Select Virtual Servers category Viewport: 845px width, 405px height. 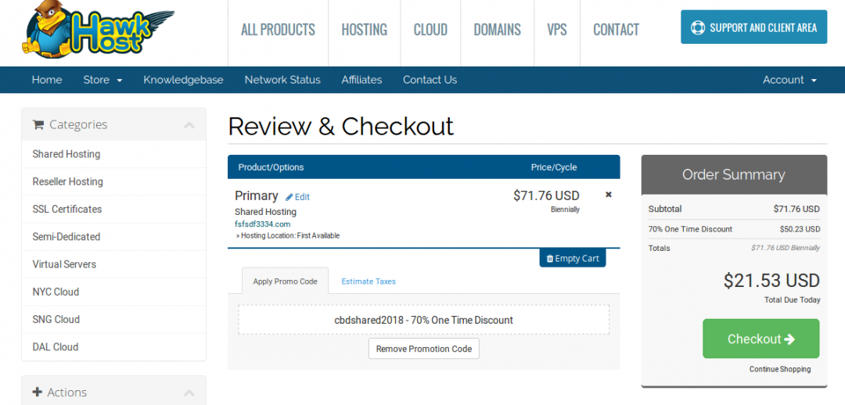click(x=113, y=264)
